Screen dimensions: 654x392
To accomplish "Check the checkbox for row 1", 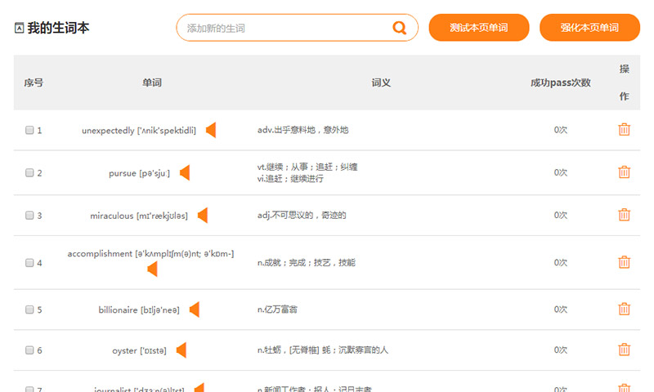I will [29, 131].
